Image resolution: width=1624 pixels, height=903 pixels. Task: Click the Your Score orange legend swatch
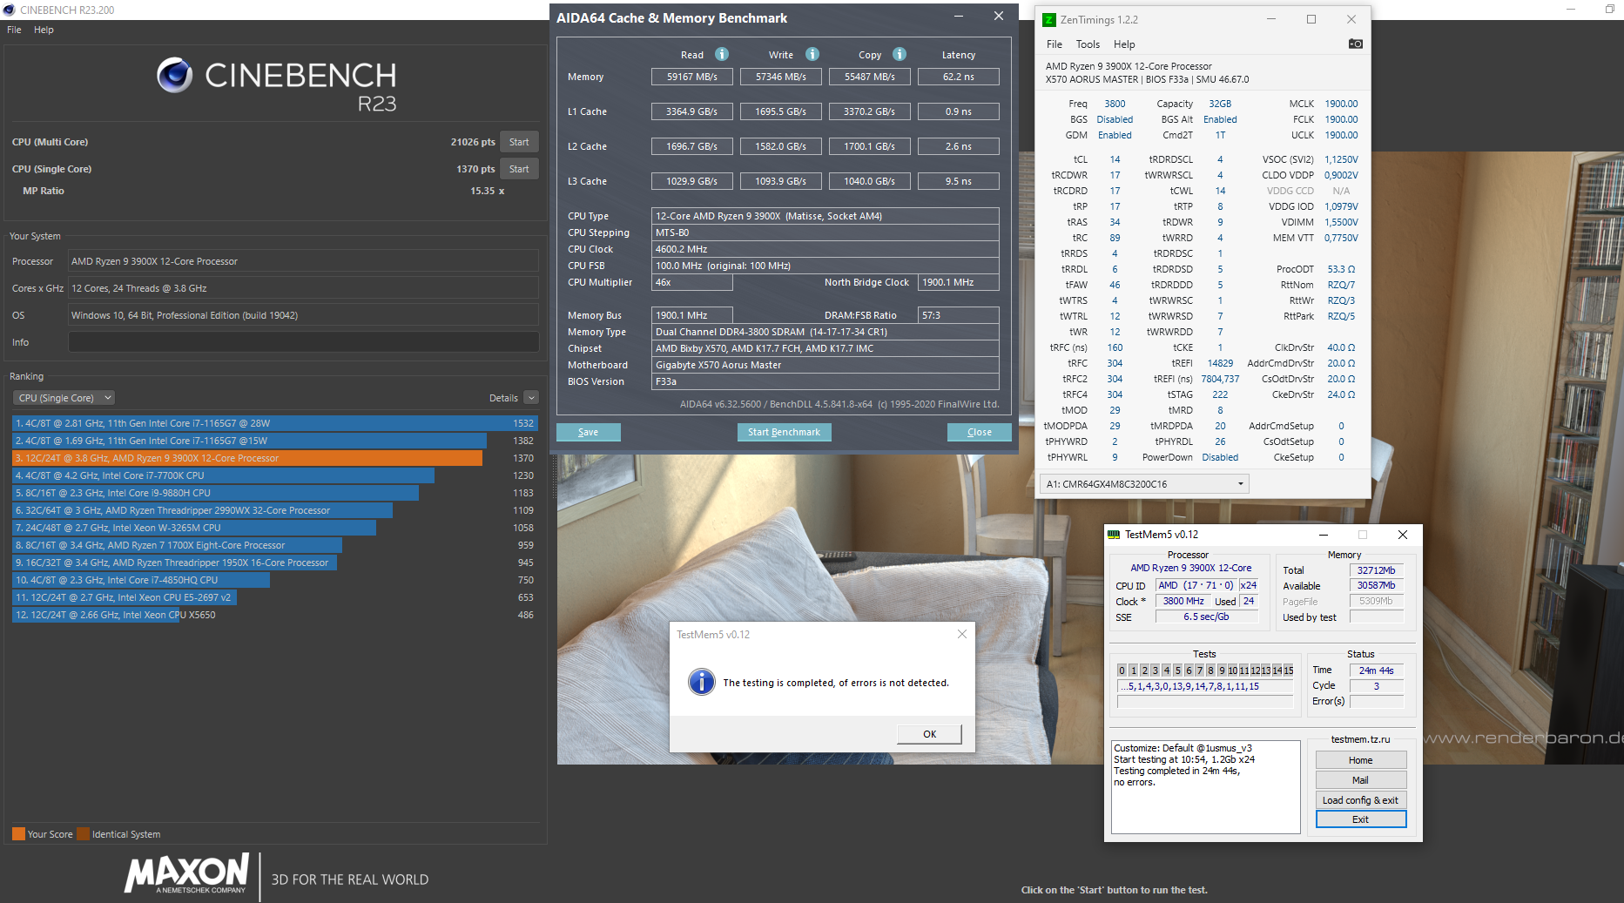coord(18,834)
